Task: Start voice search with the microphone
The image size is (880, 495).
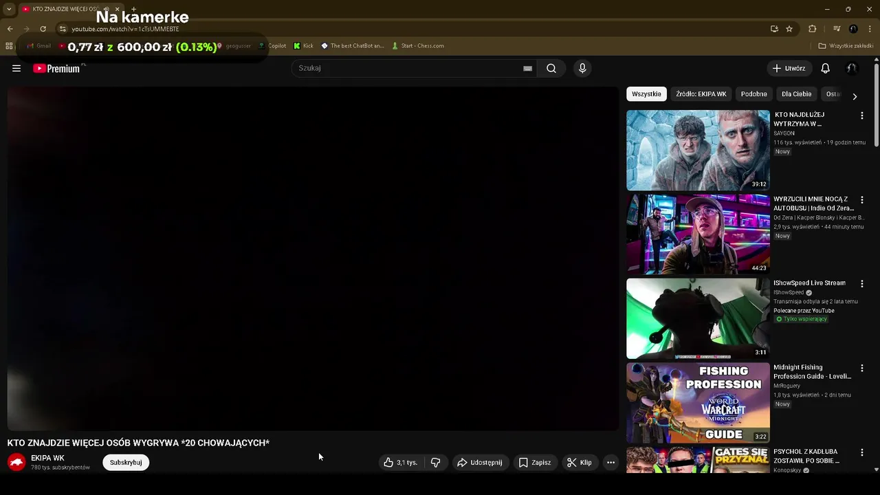Action: tap(582, 68)
